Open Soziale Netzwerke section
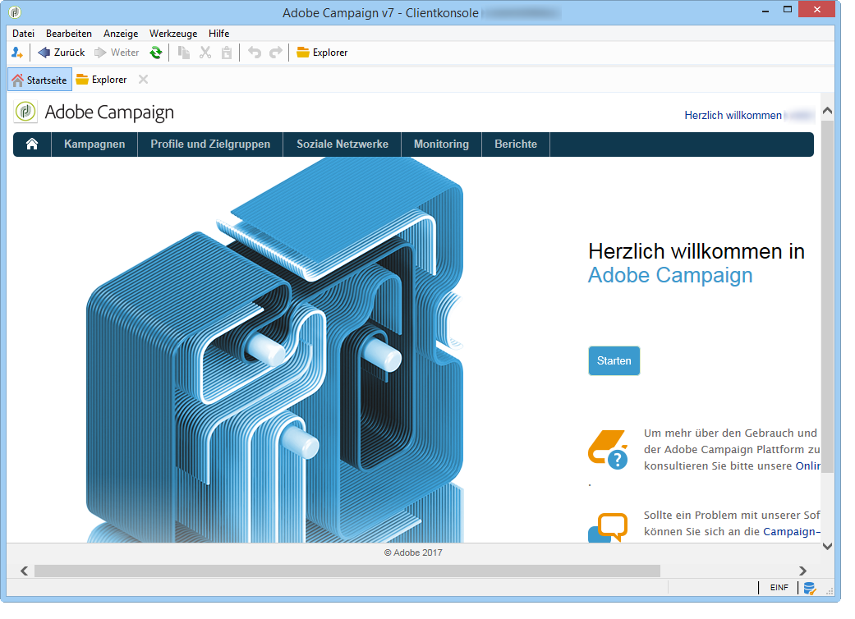Viewport: 855px width, 619px height. point(342,144)
